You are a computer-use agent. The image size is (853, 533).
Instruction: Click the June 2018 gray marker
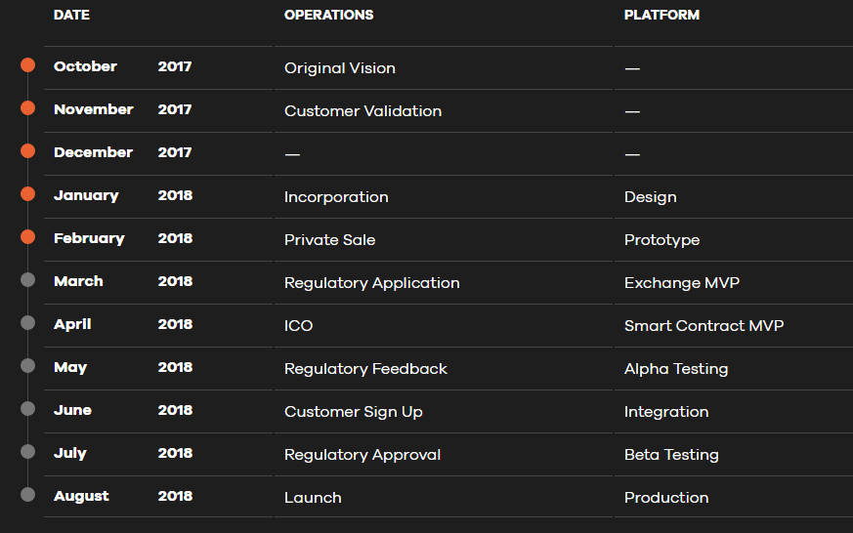pos(27,409)
